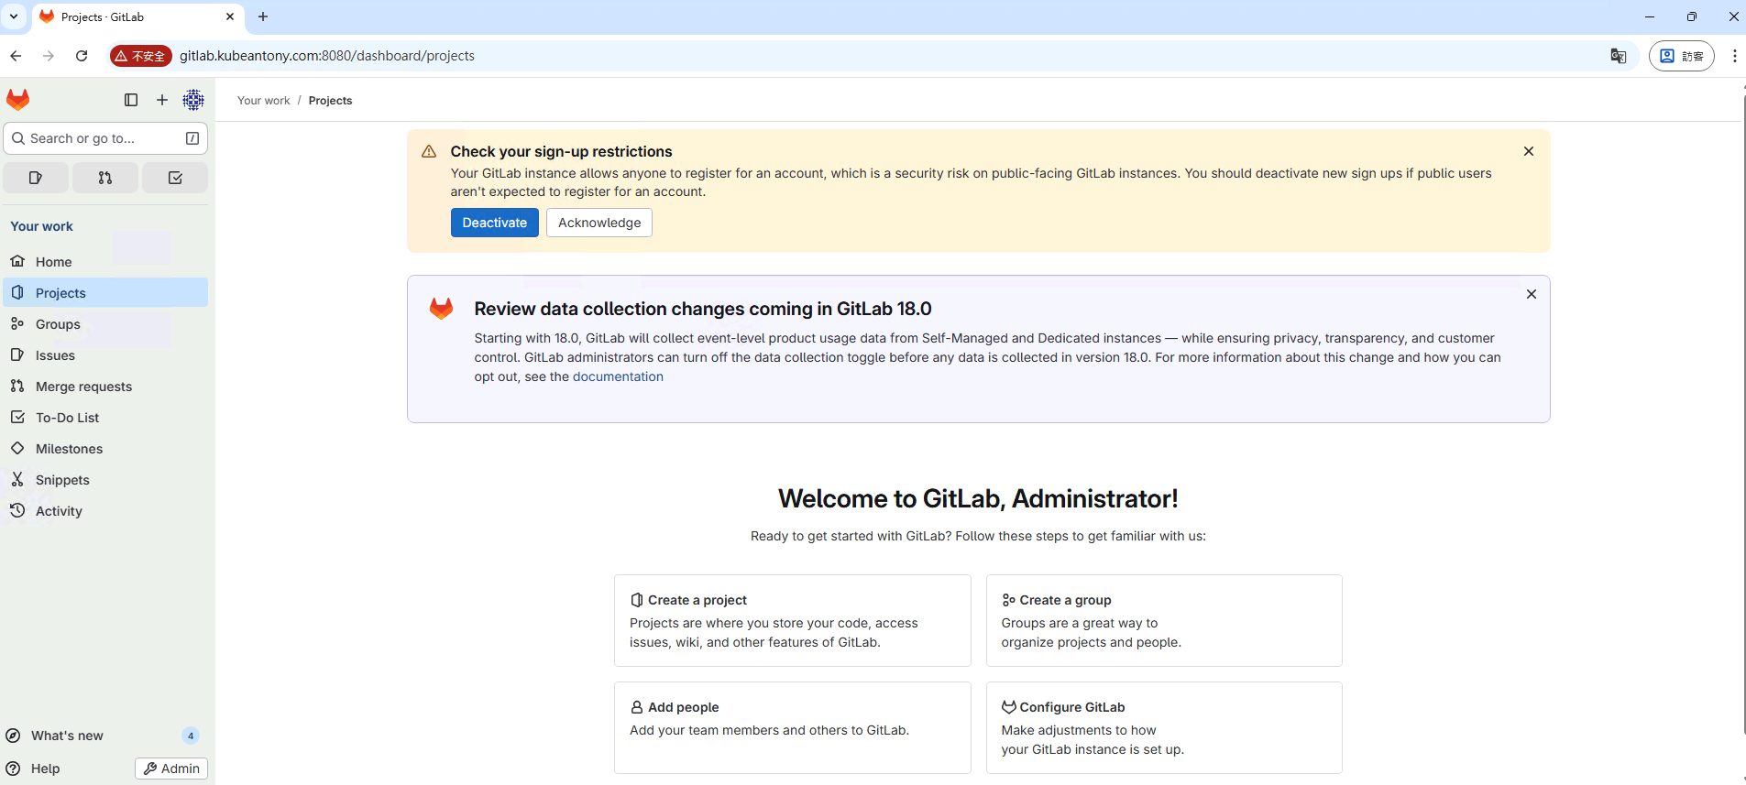The width and height of the screenshot is (1746, 785).
Task: Click the Not secure warning badge
Action: 141,56
